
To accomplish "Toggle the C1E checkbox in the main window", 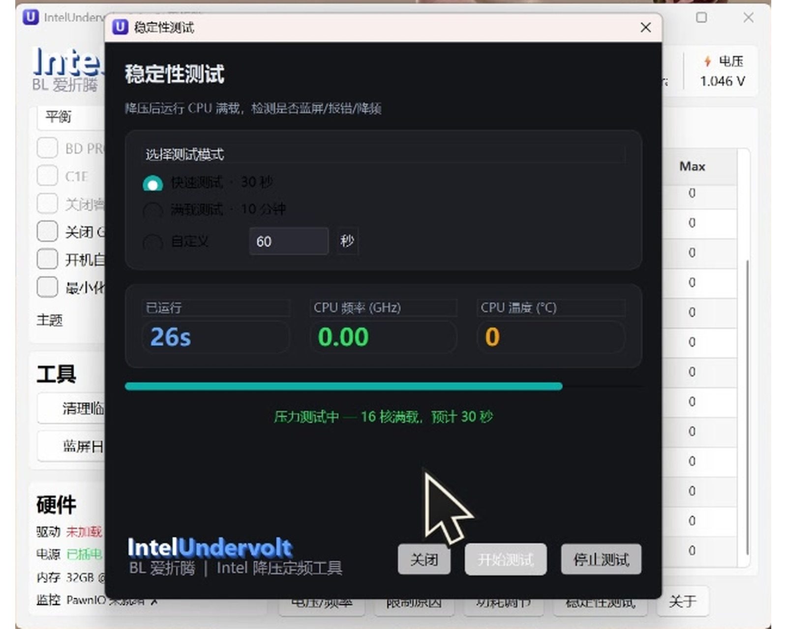I will pyautogui.click(x=47, y=175).
